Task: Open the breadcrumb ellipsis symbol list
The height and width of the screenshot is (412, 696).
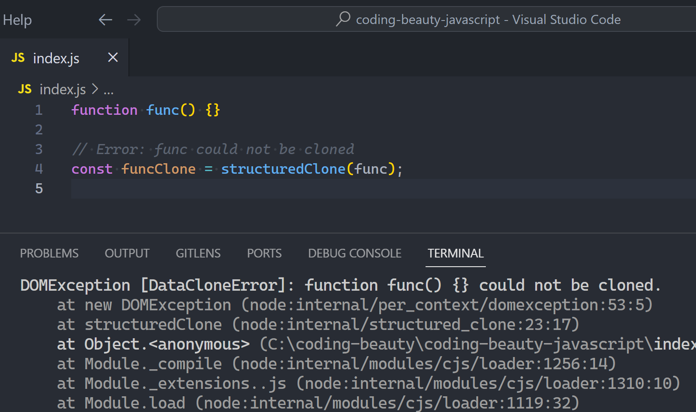Action: click(108, 90)
